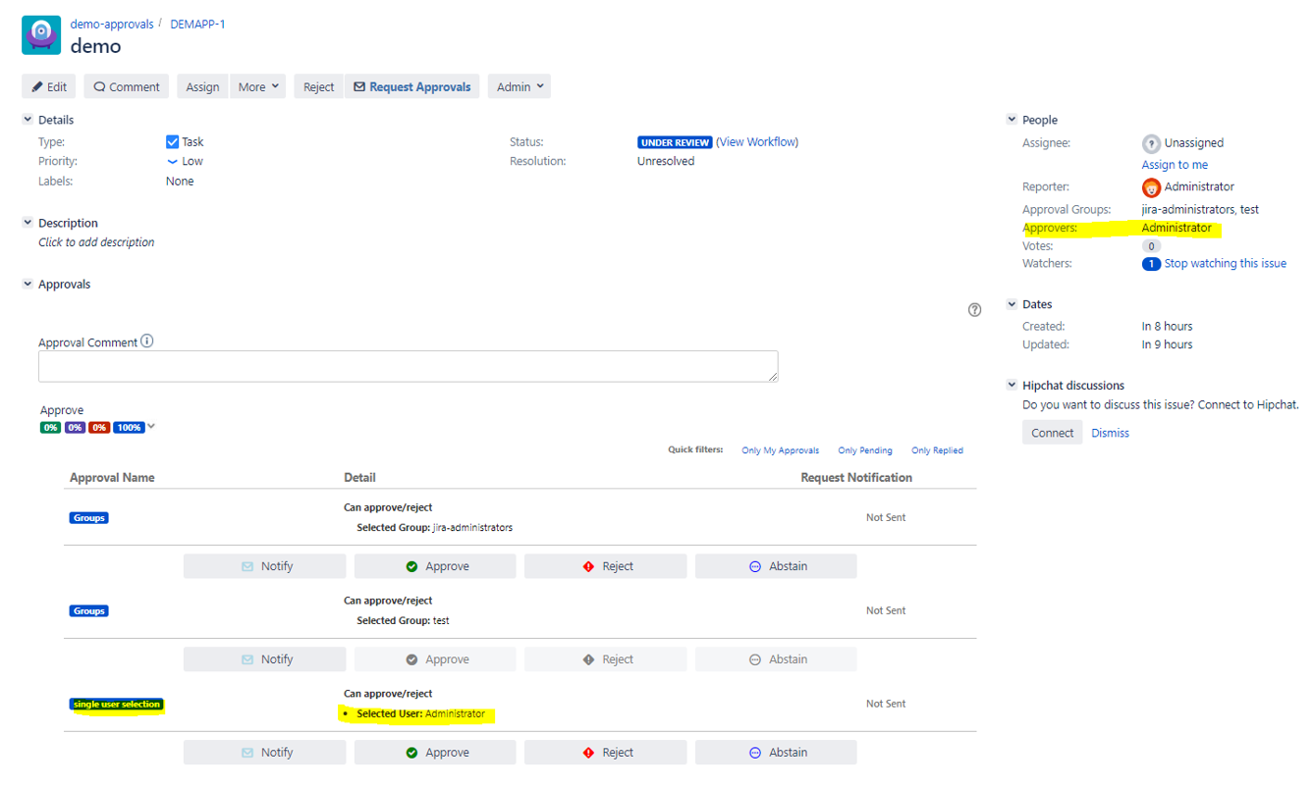Open the More dropdown menu
Screen dimensions: 1314x788
257,86
